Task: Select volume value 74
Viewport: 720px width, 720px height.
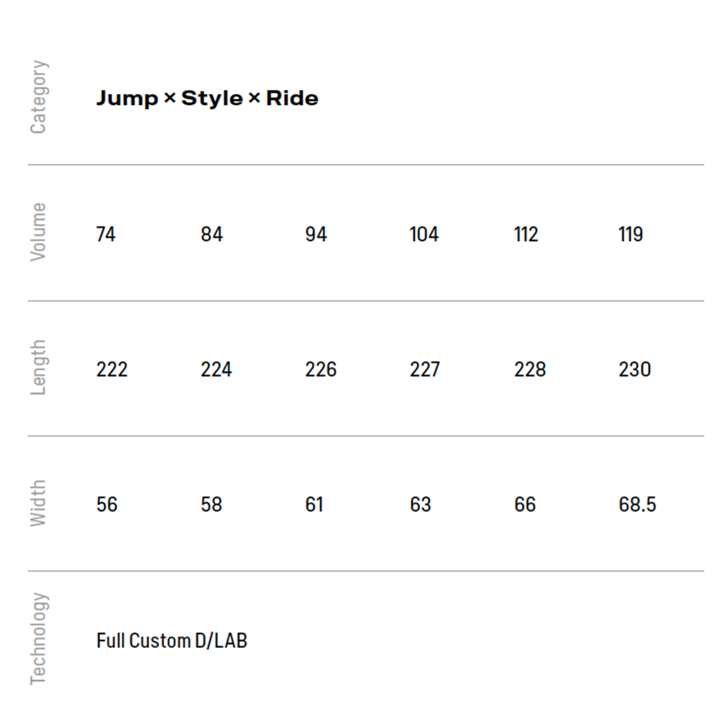Action: (106, 234)
